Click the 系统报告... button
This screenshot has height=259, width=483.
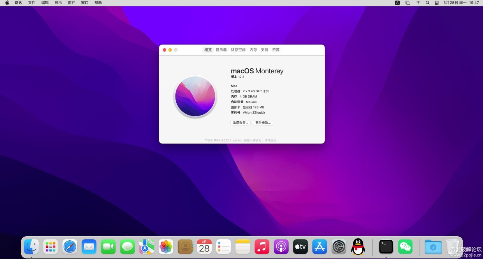(x=240, y=123)
